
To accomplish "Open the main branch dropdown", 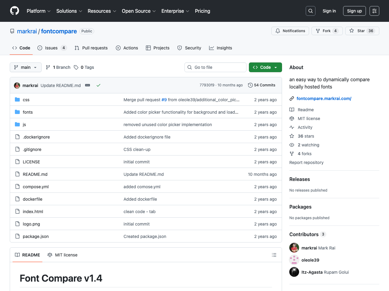I will pos(26,67).
